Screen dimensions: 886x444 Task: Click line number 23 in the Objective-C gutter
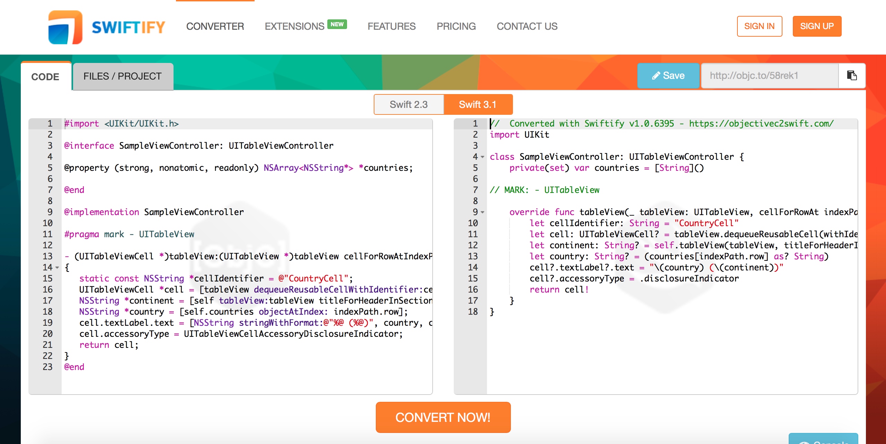click(47, 367)
